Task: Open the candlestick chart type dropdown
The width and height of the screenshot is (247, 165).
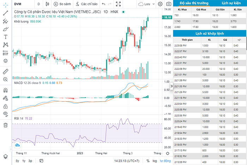Action: coord(47,4)
